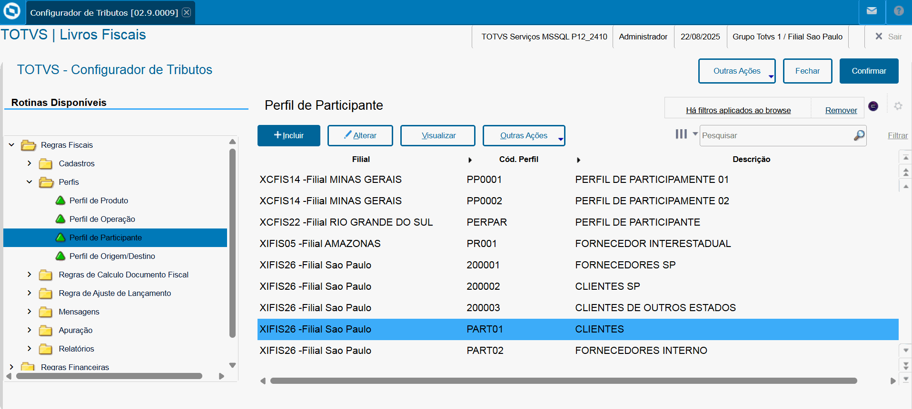The width and height of the screenshot is (912, 409).
Task: Click the Fechar button
Action: point(808,71)
